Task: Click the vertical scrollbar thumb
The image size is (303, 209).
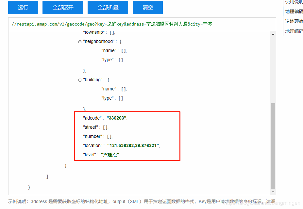Action: point(273,146)
